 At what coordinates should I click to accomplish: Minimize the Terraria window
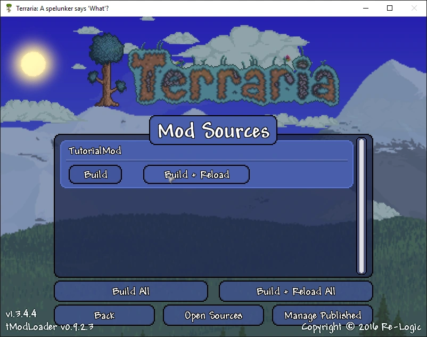pos(366,8)
